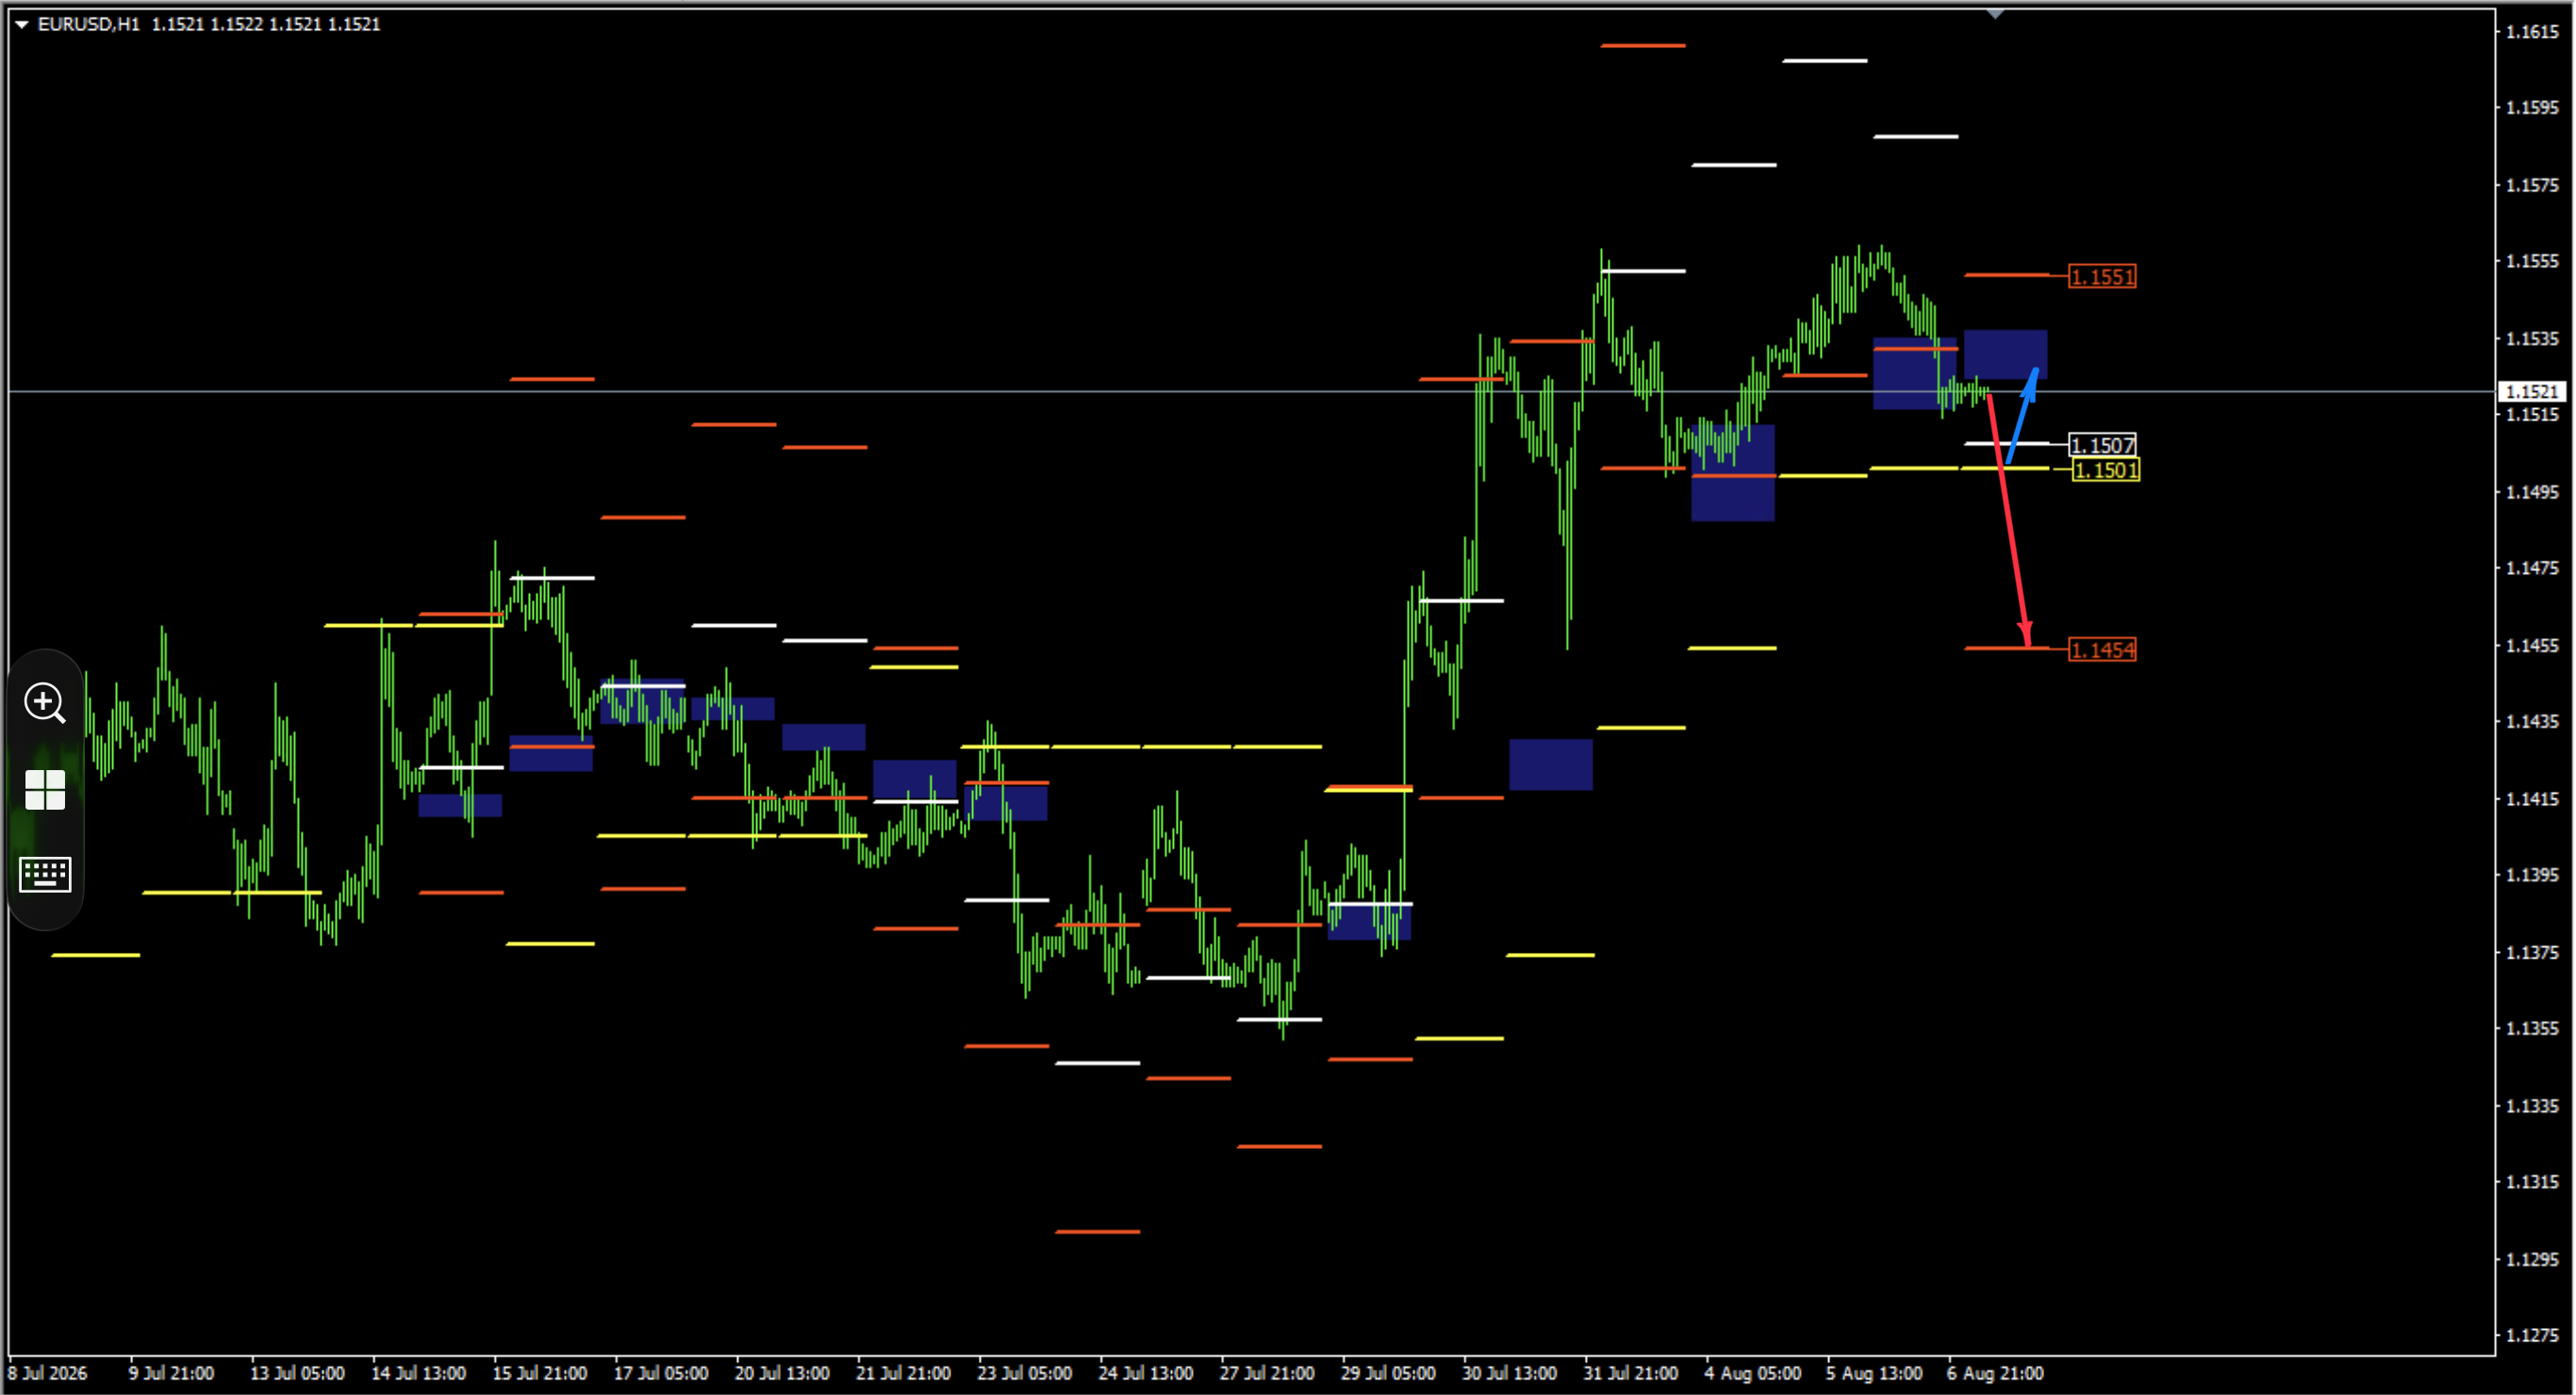This screenshot has width=2576, height=1395.
Task: Click the 6 Aug 21:00 time label
Action: [1994, 1373]
